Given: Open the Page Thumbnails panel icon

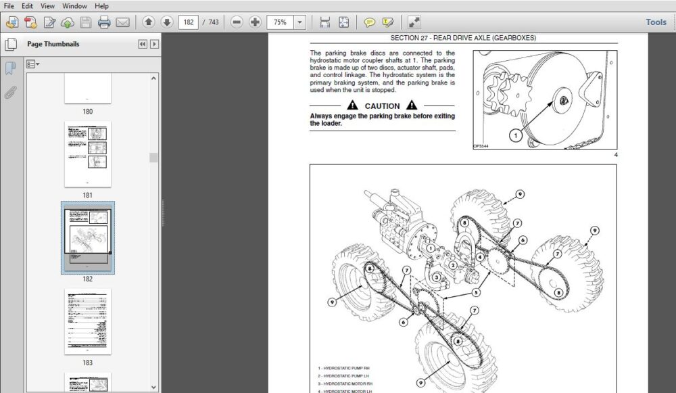Looking at the screenshot, I should click(x=11, y=44).
